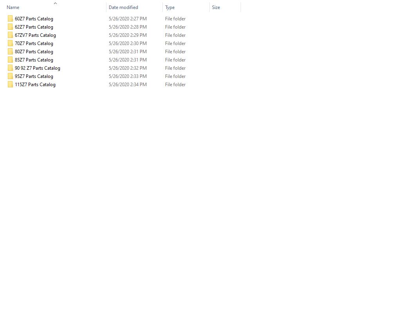Click the 60Z7 Parts Catalog folder icon
410x329 pixels.
(x=10, y=18)
